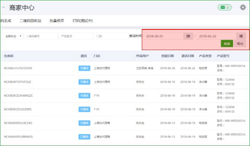Open calendar picker for start date 2018-06-01

[188, 36]
